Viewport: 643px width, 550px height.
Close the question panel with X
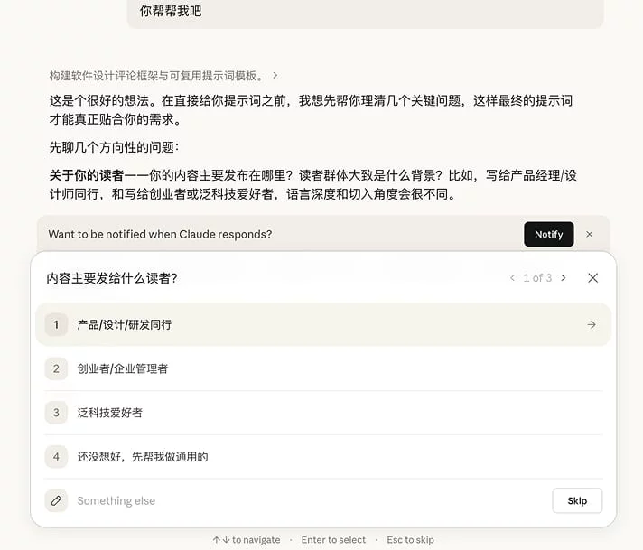[592, 278]
